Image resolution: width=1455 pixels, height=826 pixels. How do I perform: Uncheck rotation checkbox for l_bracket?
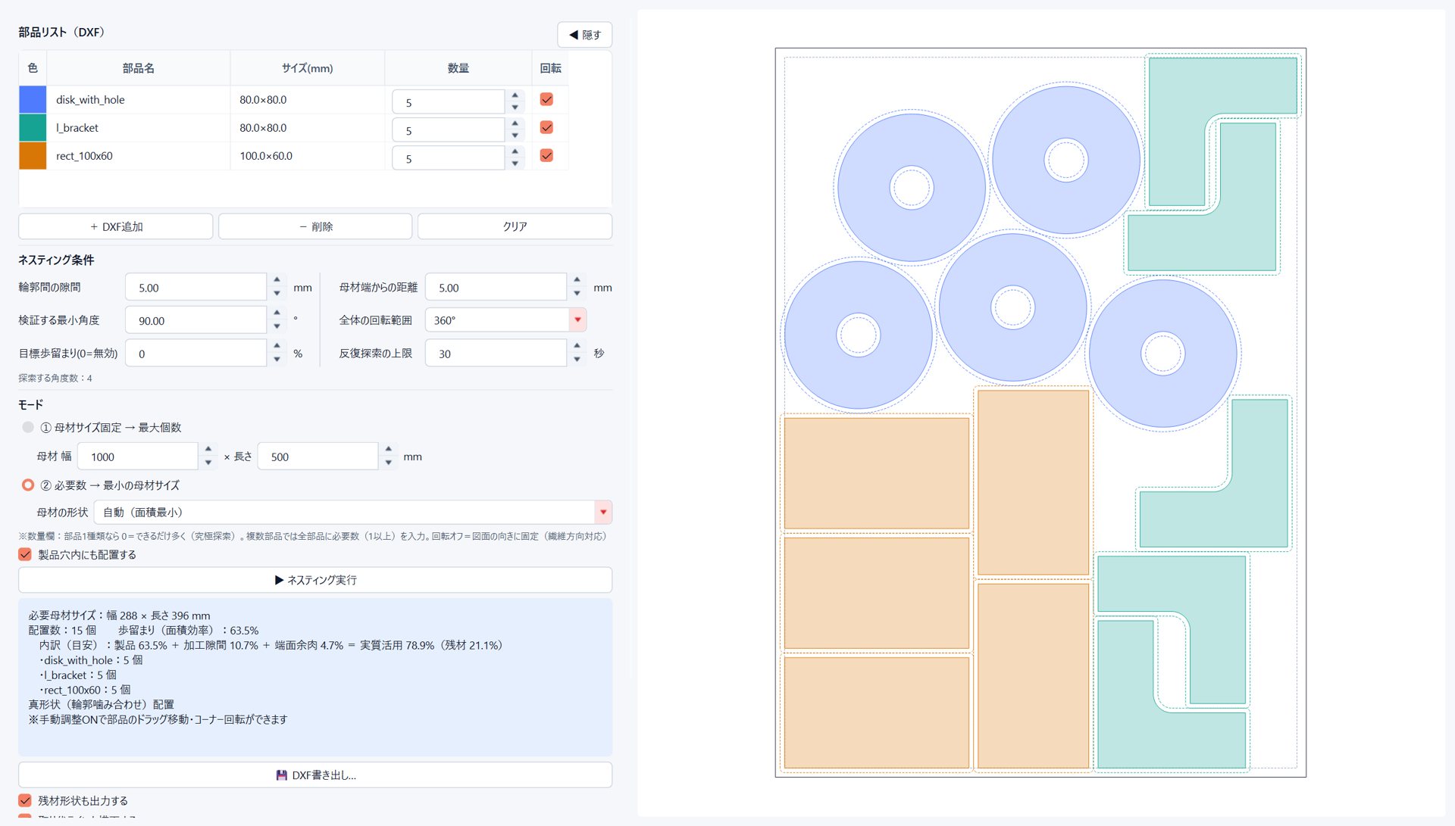546,127
